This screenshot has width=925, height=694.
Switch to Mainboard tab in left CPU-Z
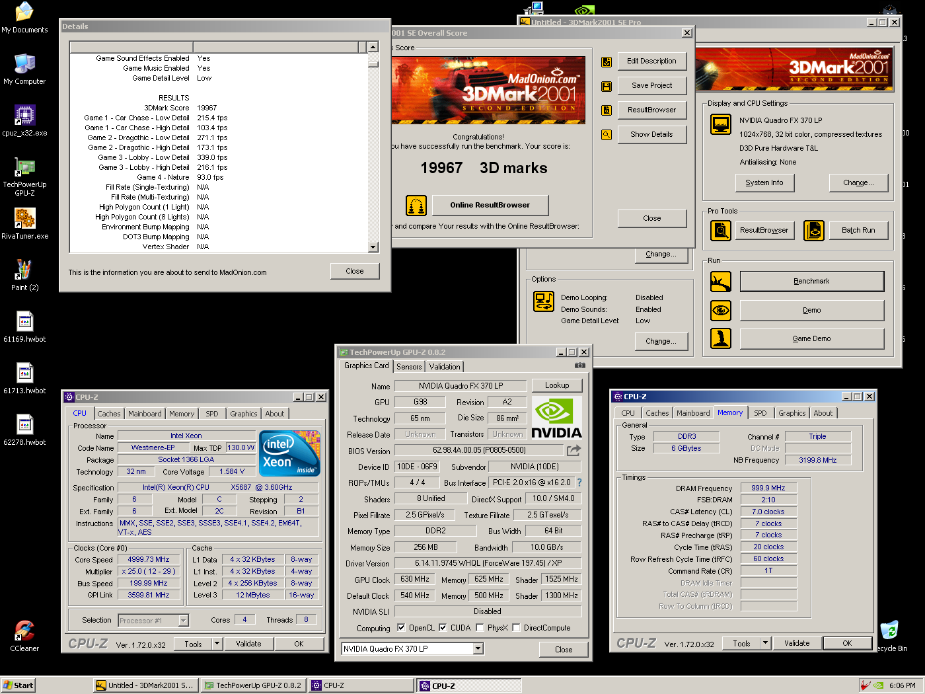(x=145, y=414)
